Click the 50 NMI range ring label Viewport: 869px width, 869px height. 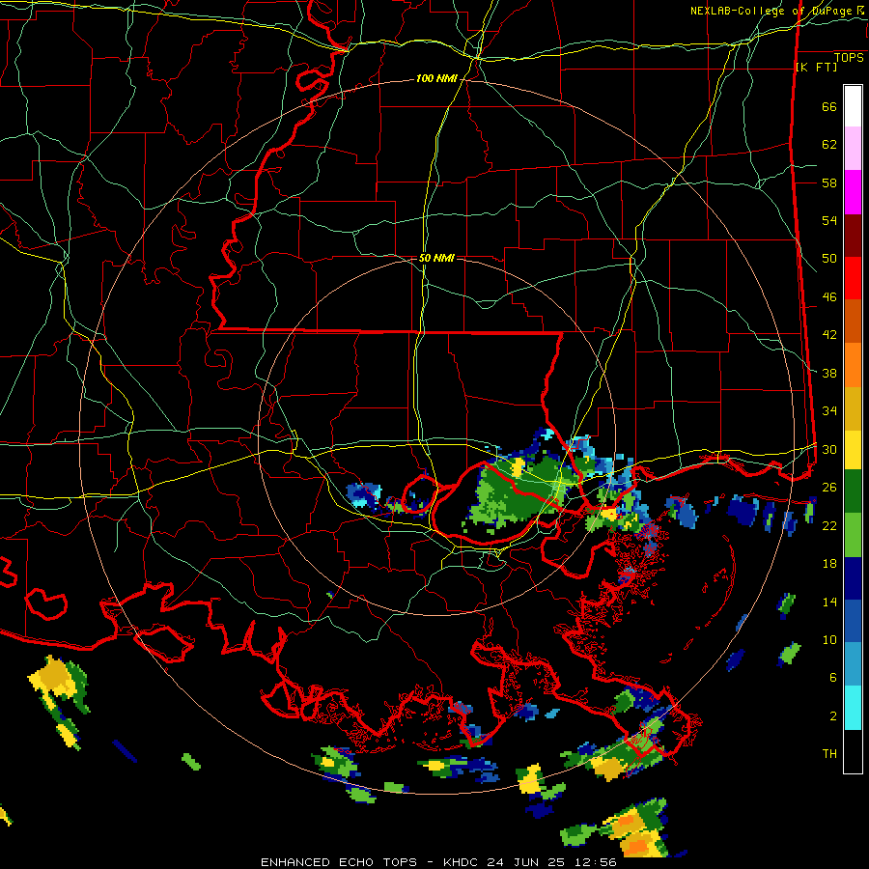[x=436, y=258]
